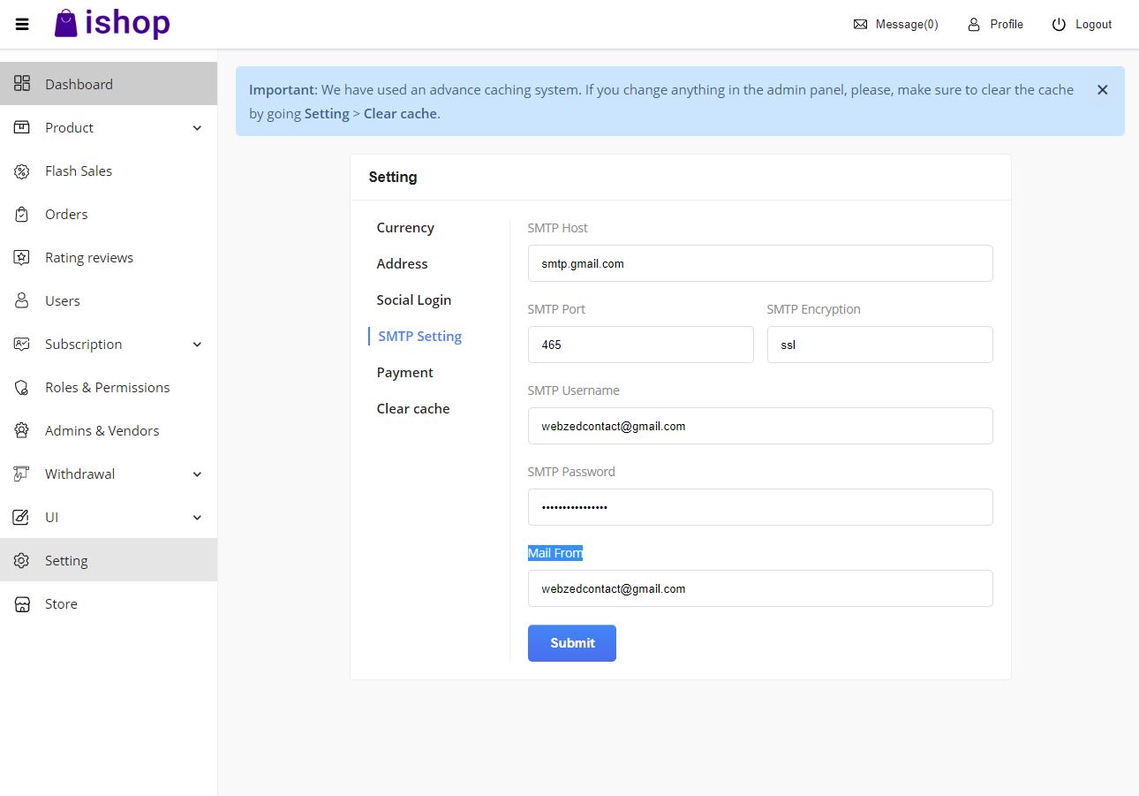Expand the Product submenu chevron
The height and width of the screenshot is (796, 1139).
coord(197,128)
